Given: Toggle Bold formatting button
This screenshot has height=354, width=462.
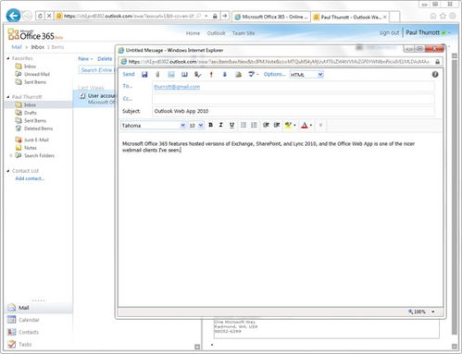Looking at the screenshot, I should [x=210, y=125].
